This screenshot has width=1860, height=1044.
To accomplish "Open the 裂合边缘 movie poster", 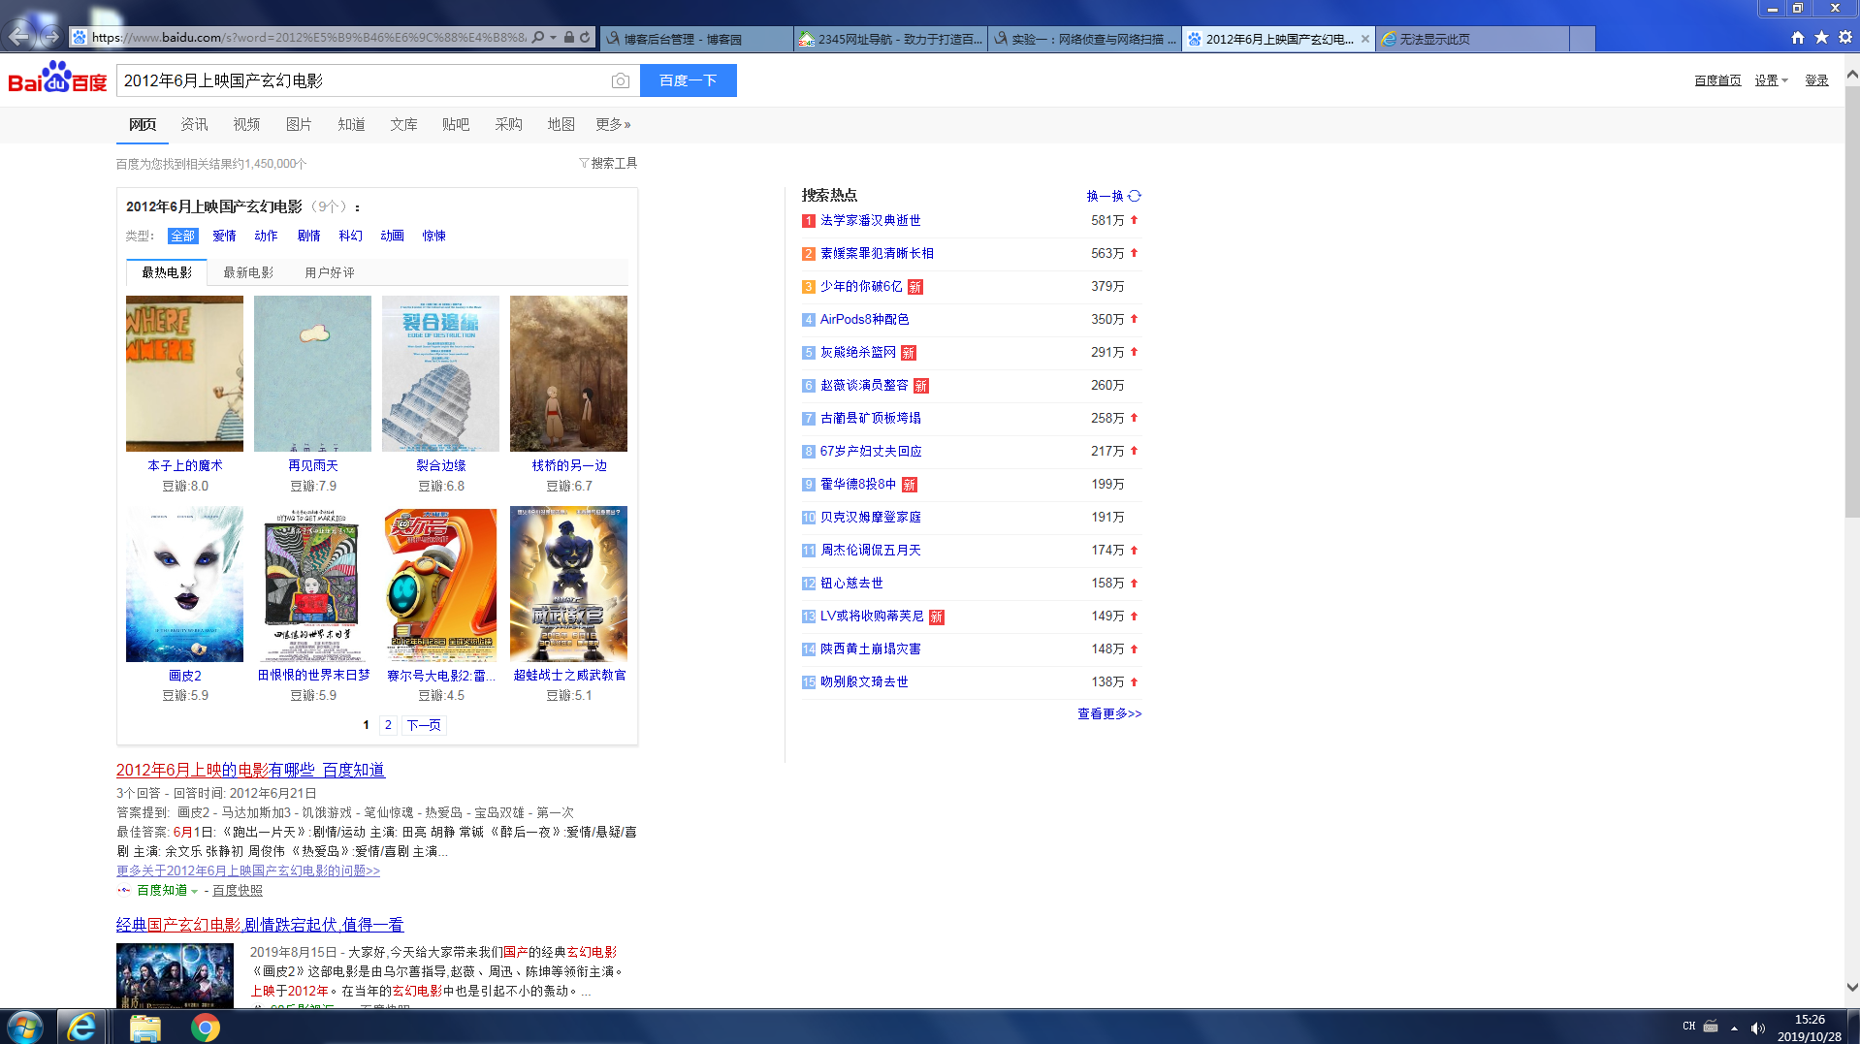I will [x=440, y=374].
